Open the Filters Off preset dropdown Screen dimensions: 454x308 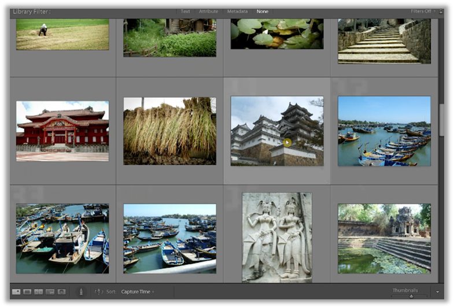pyautogui.click(x=423, y=11)
